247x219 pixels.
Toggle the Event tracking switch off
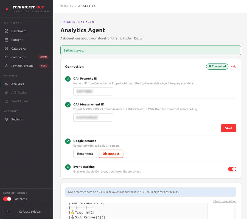click(232, 169)
